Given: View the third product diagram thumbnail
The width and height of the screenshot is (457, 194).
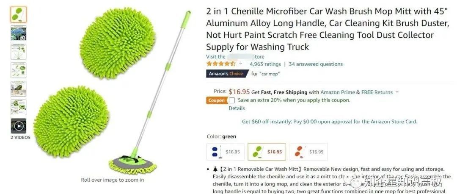Looking at the screenshot, I should pos(19,52).
